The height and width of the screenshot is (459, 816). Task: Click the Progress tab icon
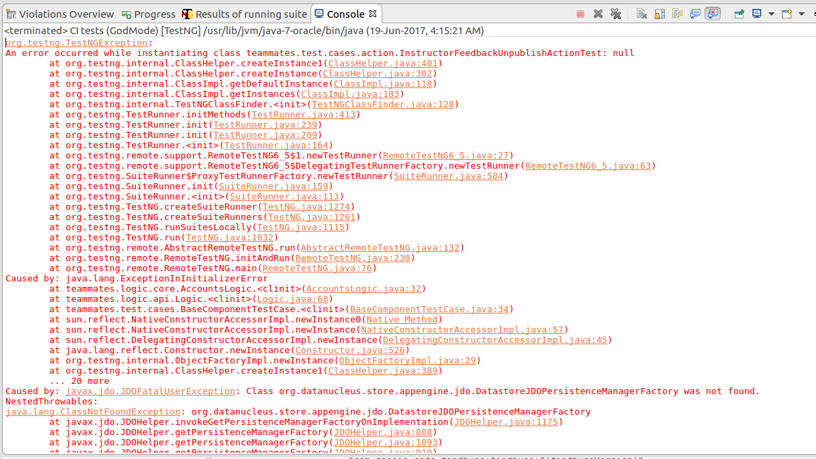point(127,14)
